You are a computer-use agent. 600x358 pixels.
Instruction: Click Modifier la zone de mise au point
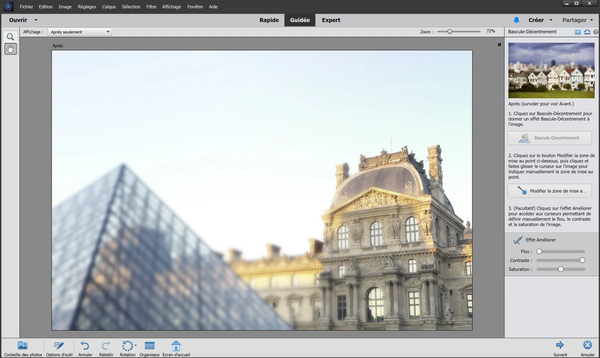point(549,191)
